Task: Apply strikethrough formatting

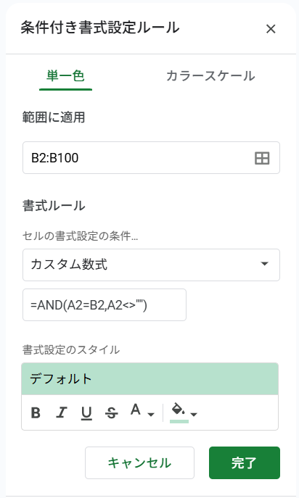Action: pos(111,413)
